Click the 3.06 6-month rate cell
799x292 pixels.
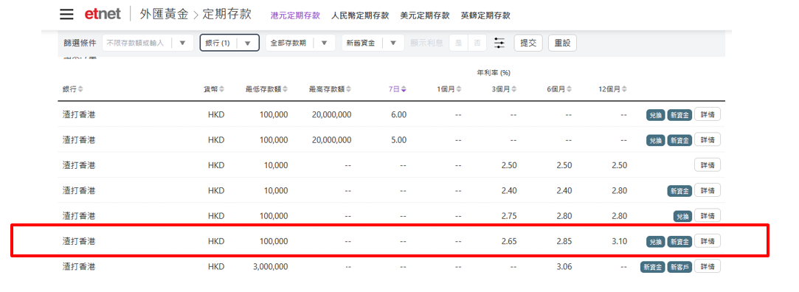(x=564, y=266)
